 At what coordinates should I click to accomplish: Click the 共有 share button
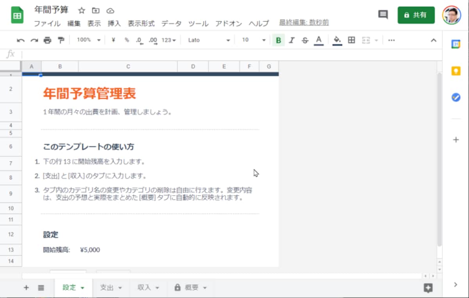[x=416, y=15]
